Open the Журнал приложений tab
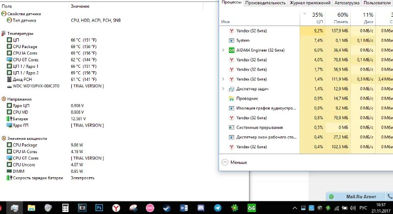Screen dimensions: 393x214 point(310,3)
